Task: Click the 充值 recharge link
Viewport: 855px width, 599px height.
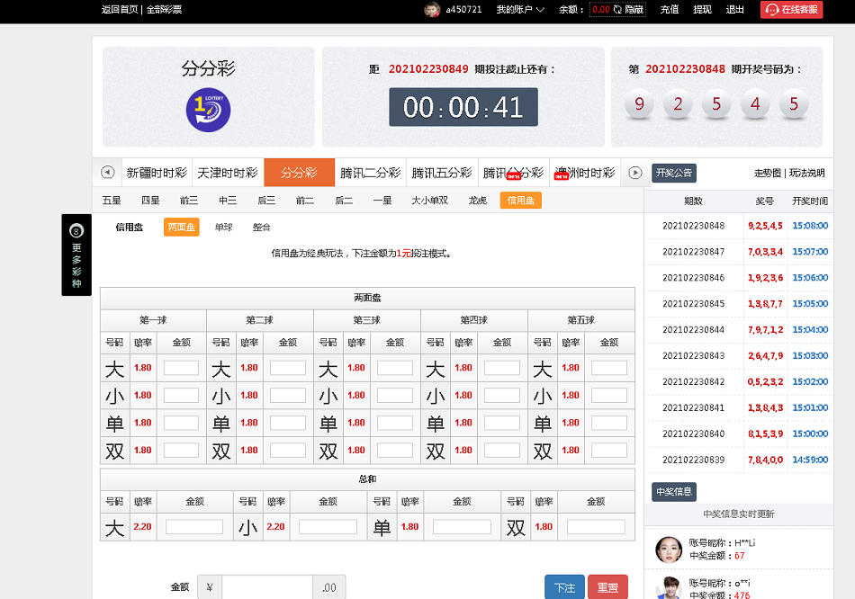Action: tap(670, 10)
